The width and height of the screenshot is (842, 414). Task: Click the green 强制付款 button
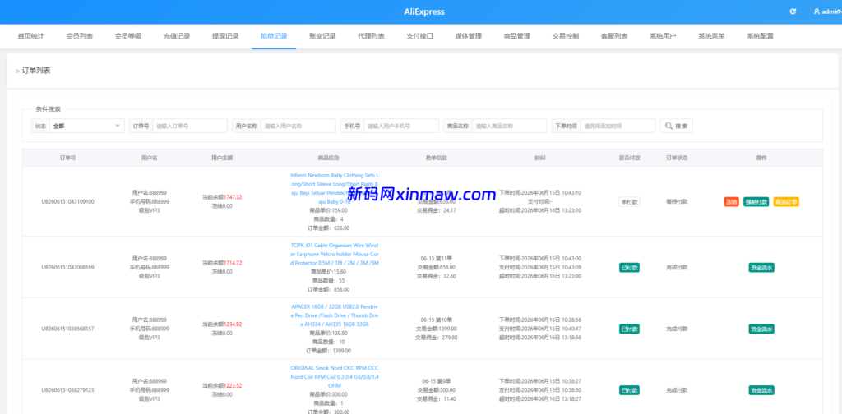tap(756, 202)
